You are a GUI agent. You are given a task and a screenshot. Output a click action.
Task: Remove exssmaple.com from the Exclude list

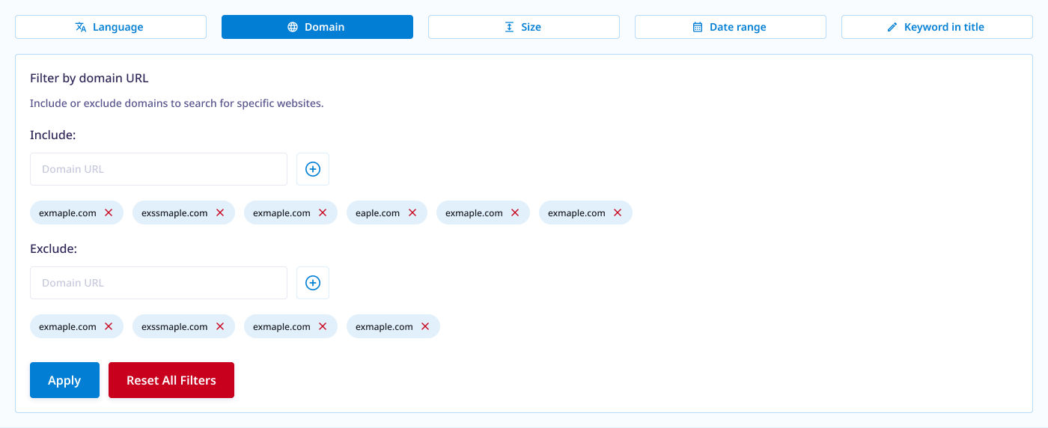pos(220,326)
